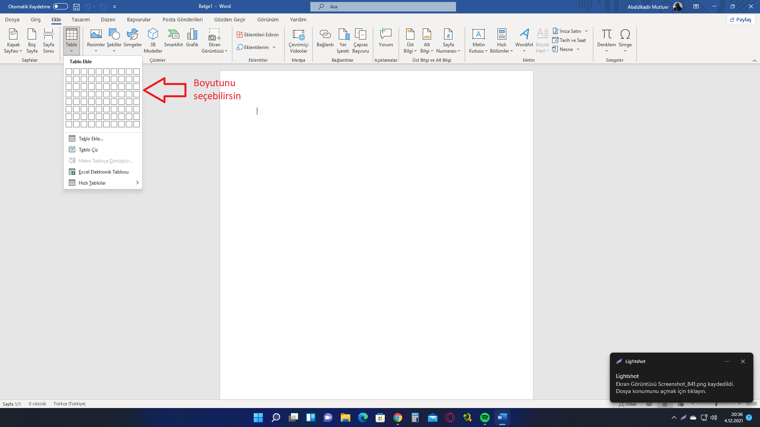Select Excel Elektronik Tablosu option
Image resolution: width=760 pixels, height=427 pixels.
103,172
